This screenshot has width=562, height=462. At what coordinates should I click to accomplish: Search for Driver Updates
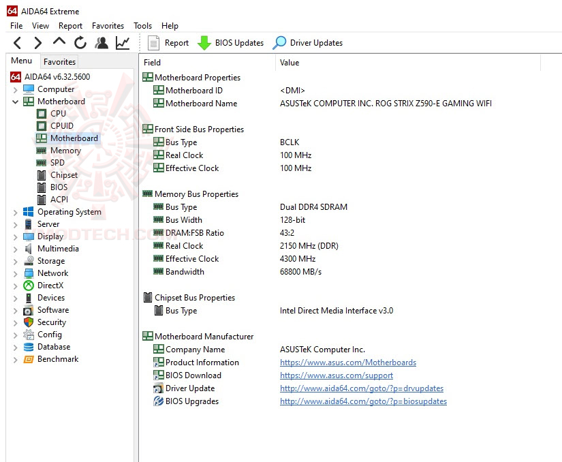[x=308, y=42]
